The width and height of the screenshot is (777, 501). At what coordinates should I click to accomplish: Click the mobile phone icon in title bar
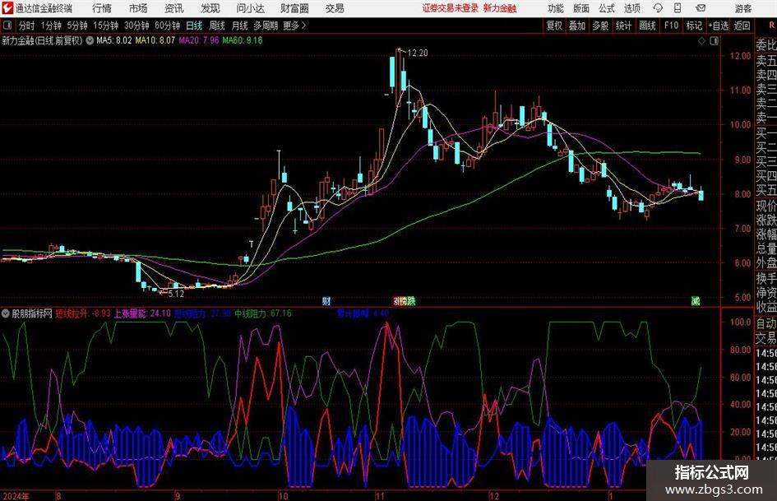pyautogui.click(x=678, y=8)
